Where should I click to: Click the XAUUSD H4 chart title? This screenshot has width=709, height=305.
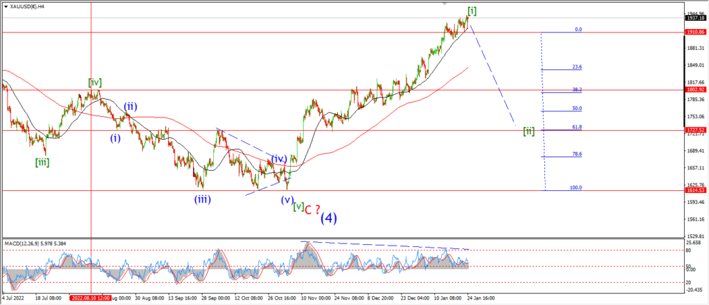(x=26, y=6)
